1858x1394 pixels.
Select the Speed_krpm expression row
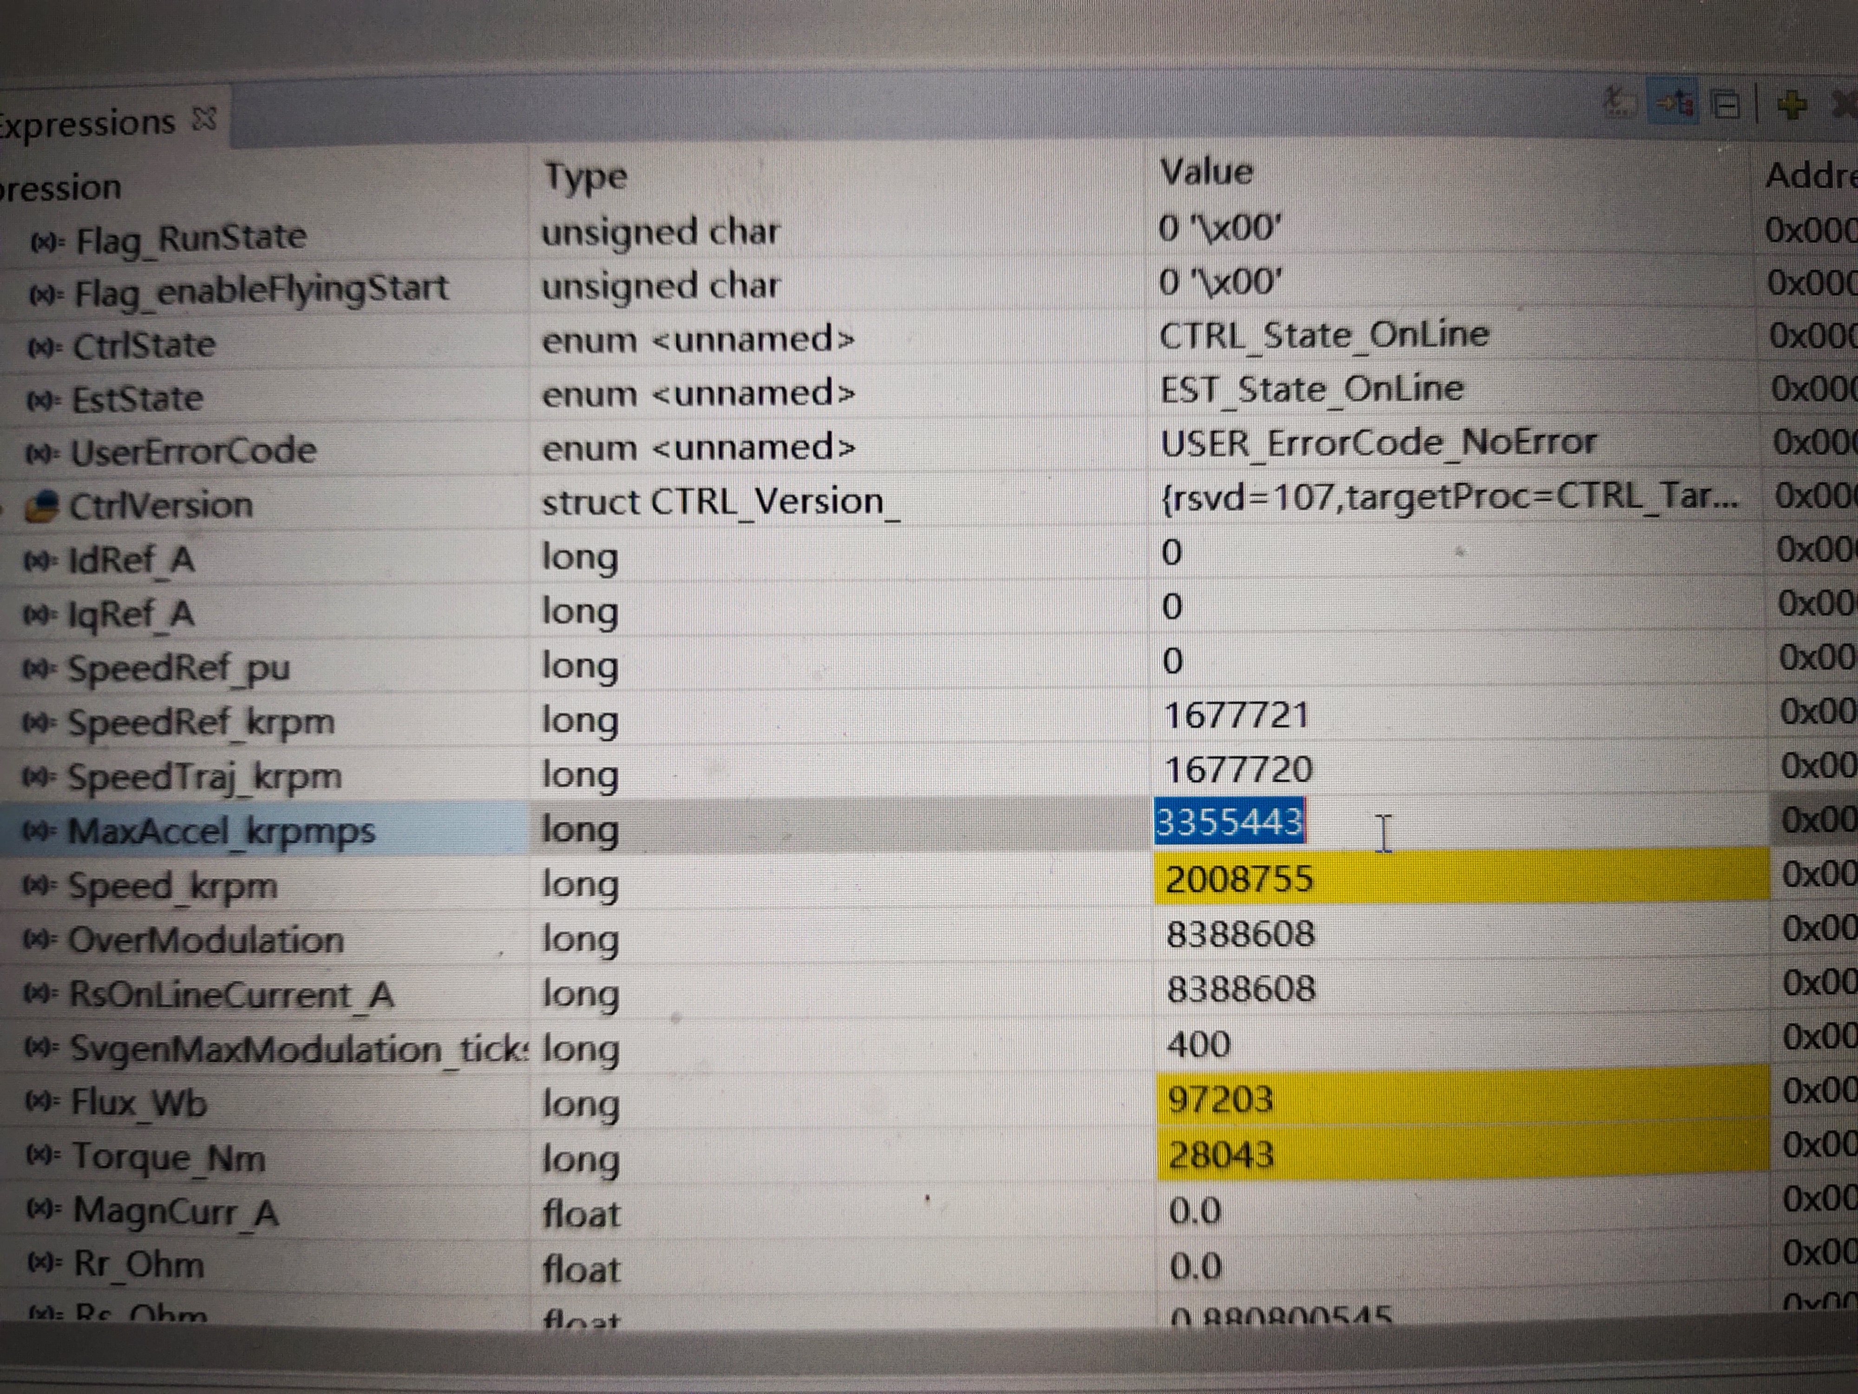(x=172, y=887)
